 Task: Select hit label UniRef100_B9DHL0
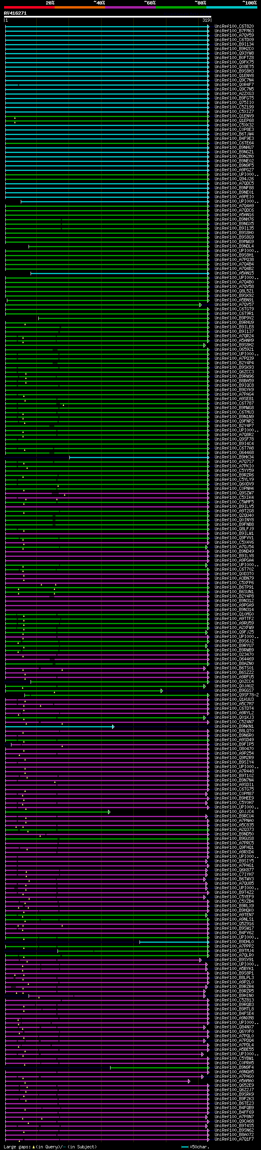point(234,942)
